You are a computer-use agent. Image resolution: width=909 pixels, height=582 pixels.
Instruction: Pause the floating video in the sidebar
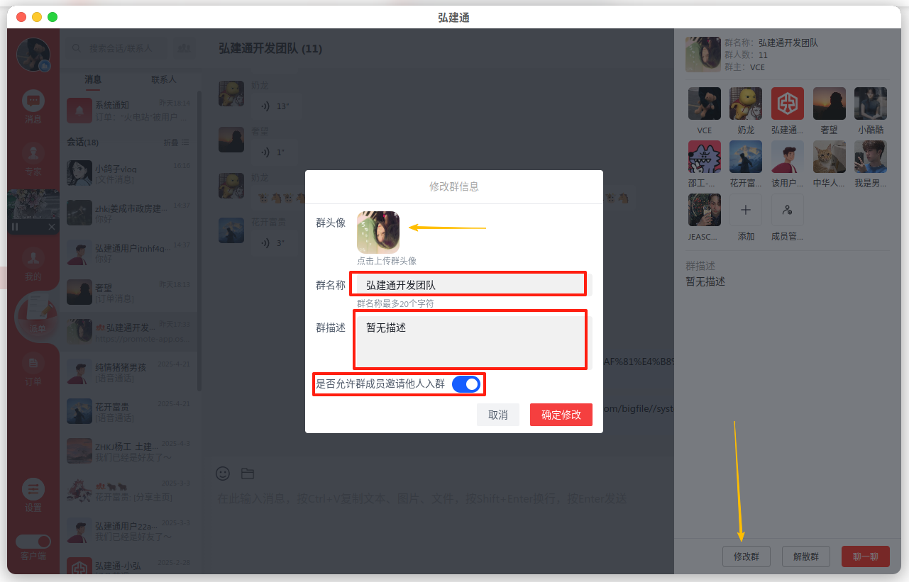(x=15, y=227)
